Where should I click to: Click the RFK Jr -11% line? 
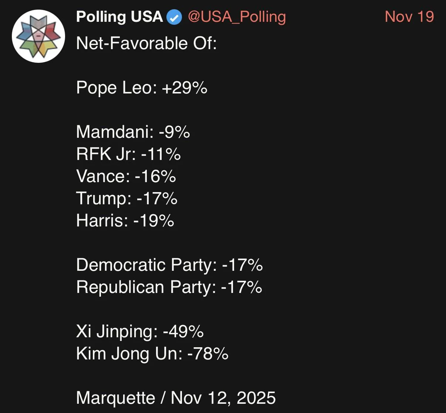click(128, 154)
